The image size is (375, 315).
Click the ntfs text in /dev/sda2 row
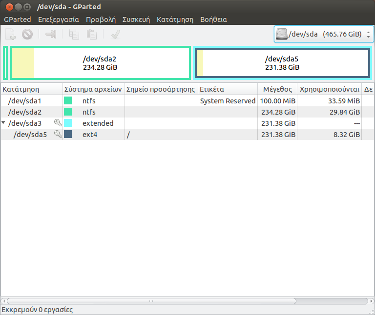tap(89, 112)
